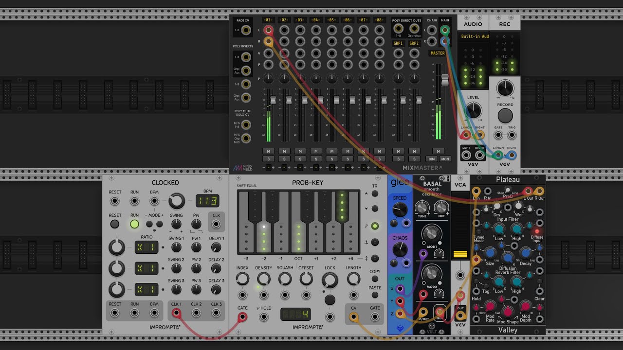This screenshot has width=623, height=350.
Task: Click the RUN button on Clocked
Action: point(134,224)
